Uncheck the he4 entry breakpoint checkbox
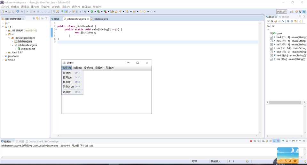The height and width of the screenshot is (165, 307). point(271,55)
